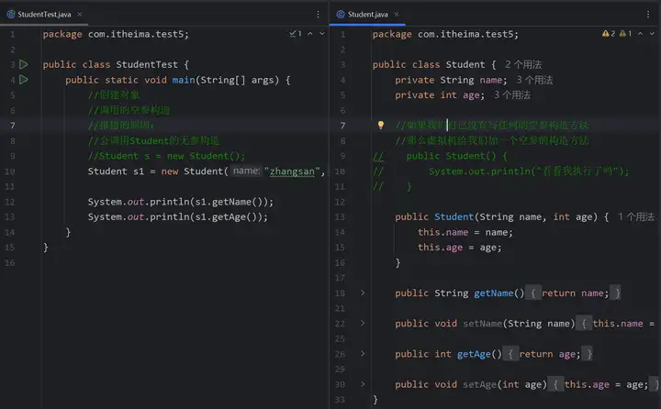Viewport: 661px width, 409px height.
Task: Open right editor tab options menu
Action: pos(648,15)
